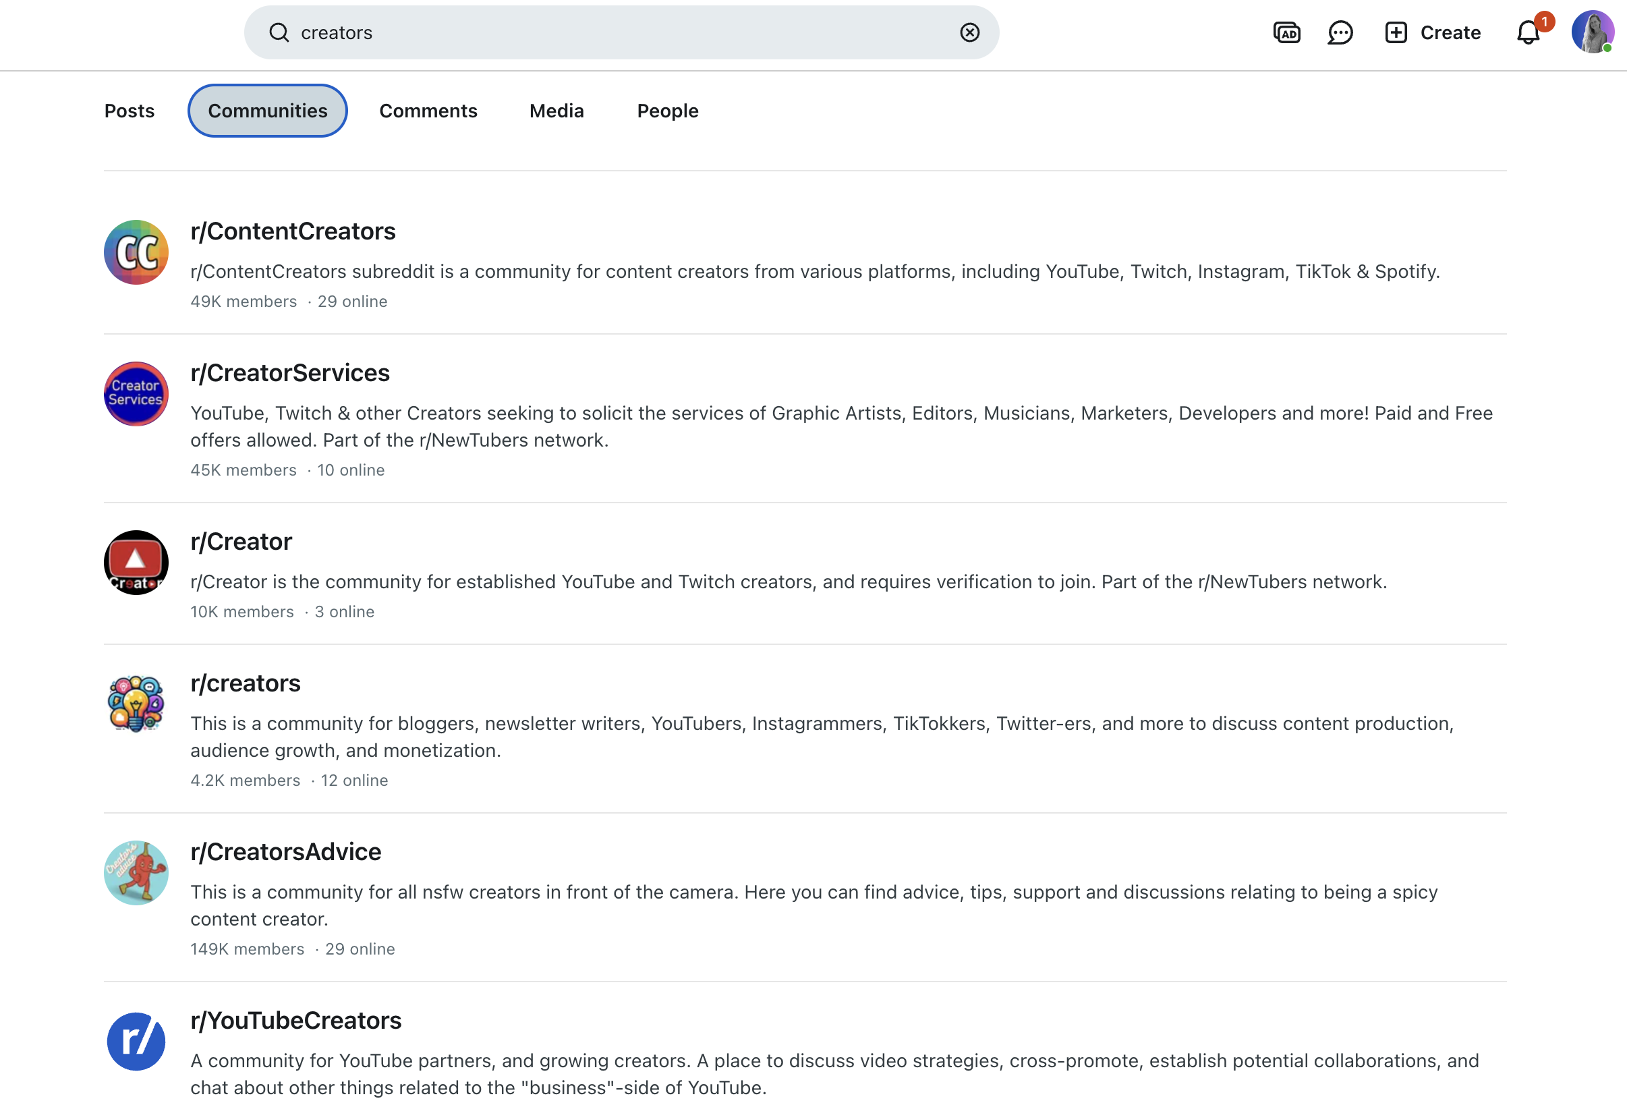
Task: Click into the creators search input
Action: [616, 32]
